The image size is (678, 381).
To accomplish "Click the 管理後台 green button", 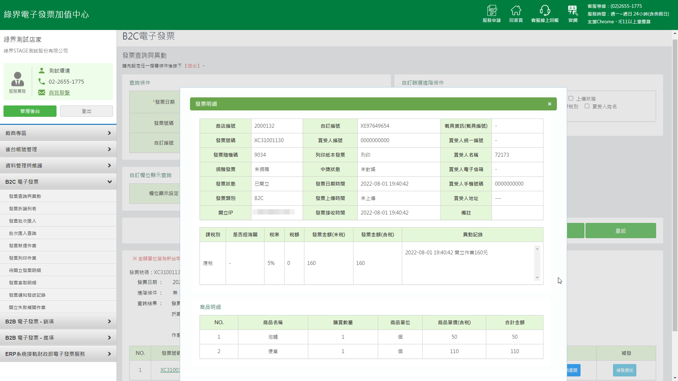I will coord(30,111).
